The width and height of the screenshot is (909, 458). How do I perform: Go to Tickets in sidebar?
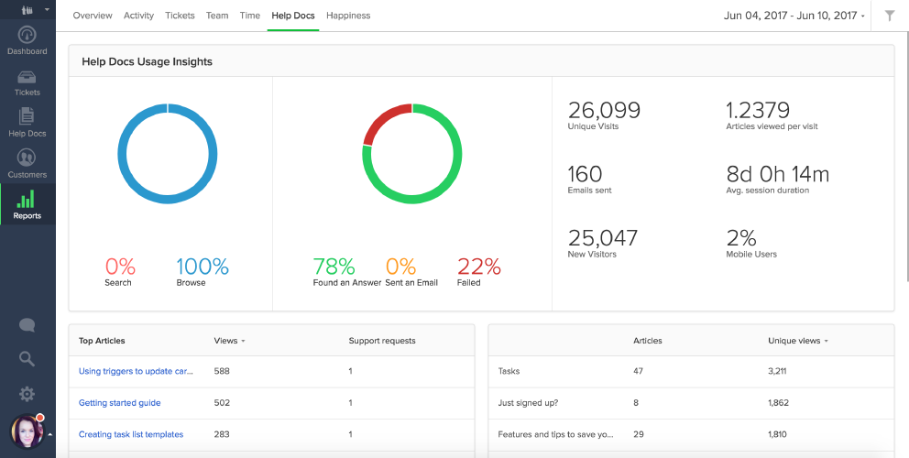point(27,82)
